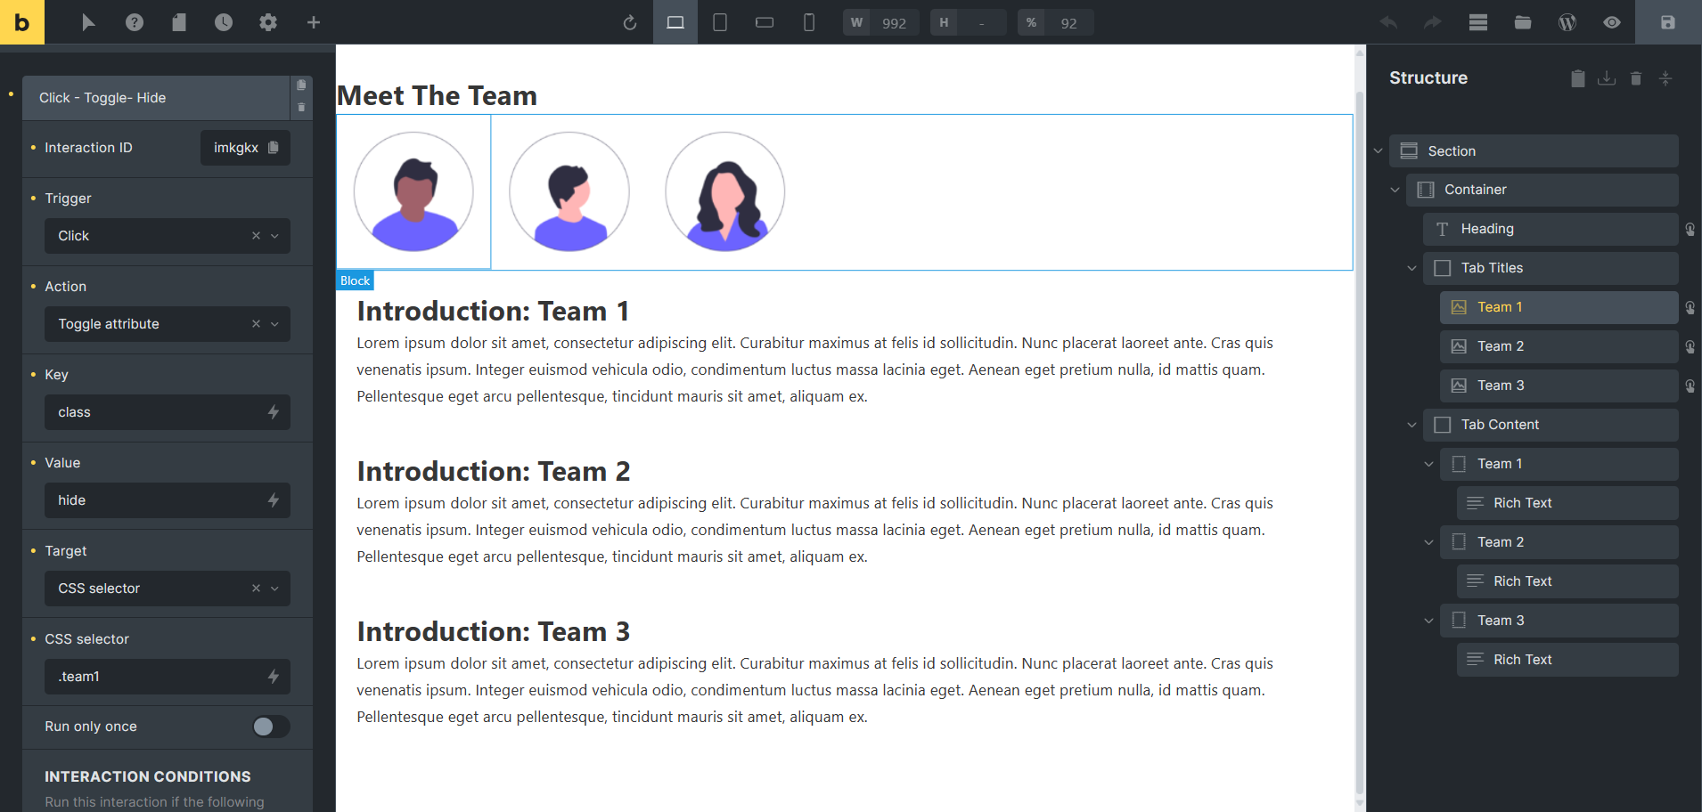This screenshot has height=812, width=1702.
Task: Reload the canvas with the refresh icon
Action: (x=630, y=22)
